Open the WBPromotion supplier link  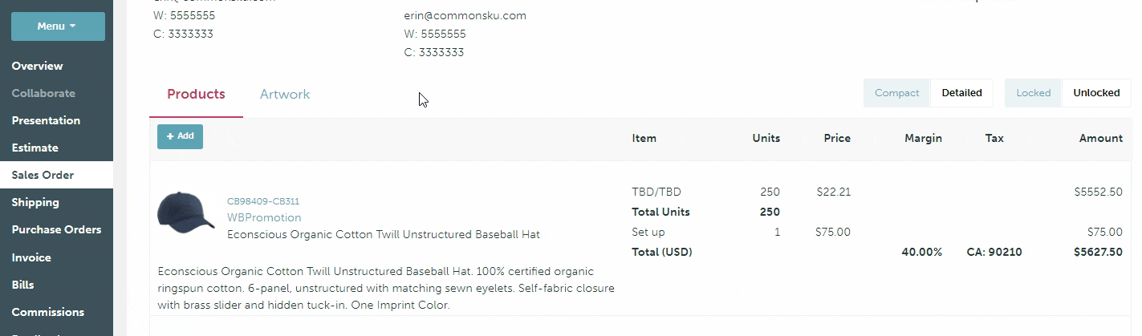(x=264, y=217)
